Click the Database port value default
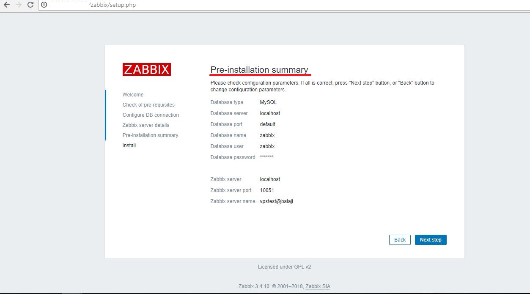 268,124
